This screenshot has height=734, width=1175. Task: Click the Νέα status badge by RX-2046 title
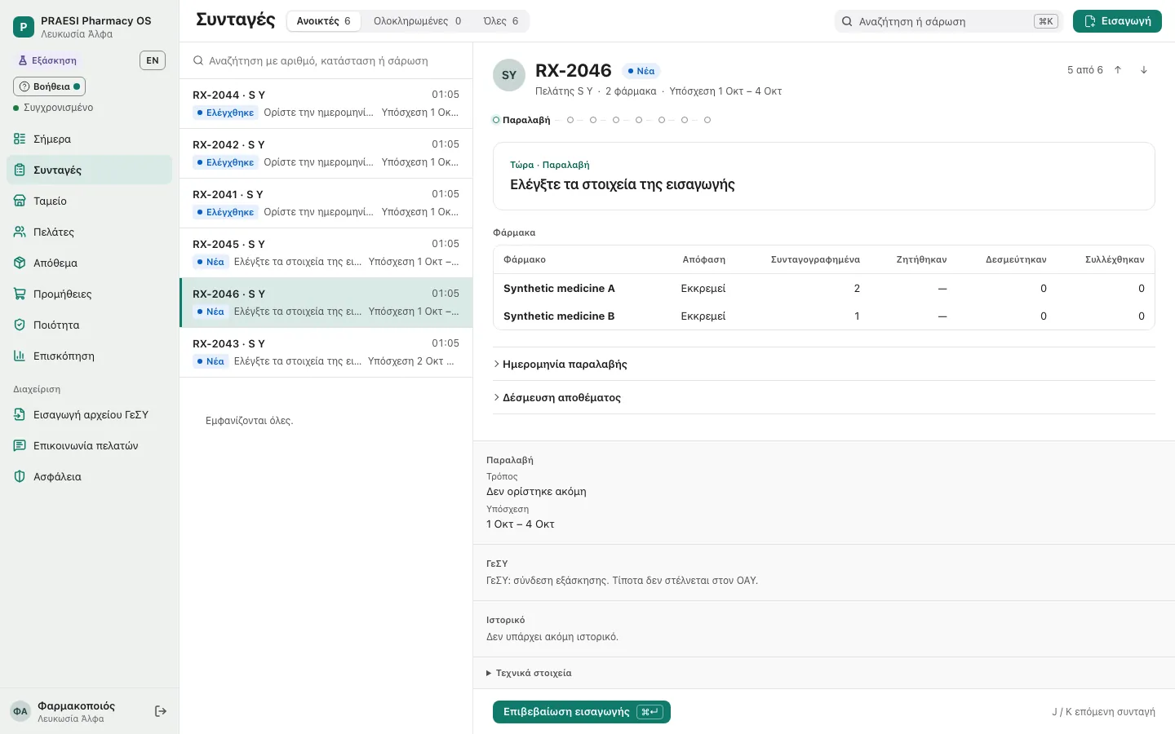point(641,71)
